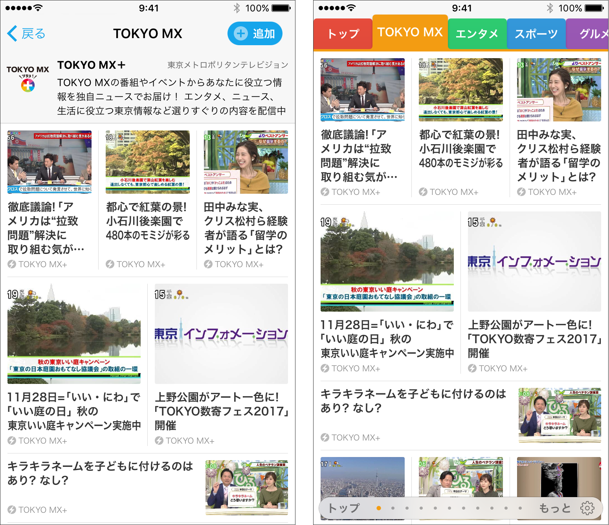The image size is (609, 525).
Task: Tap the back chevron labeled 戻る
Action: pos(26,33)
